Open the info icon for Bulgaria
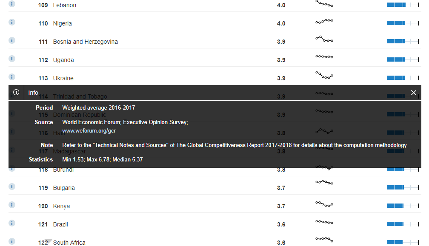 coord(12,187)
